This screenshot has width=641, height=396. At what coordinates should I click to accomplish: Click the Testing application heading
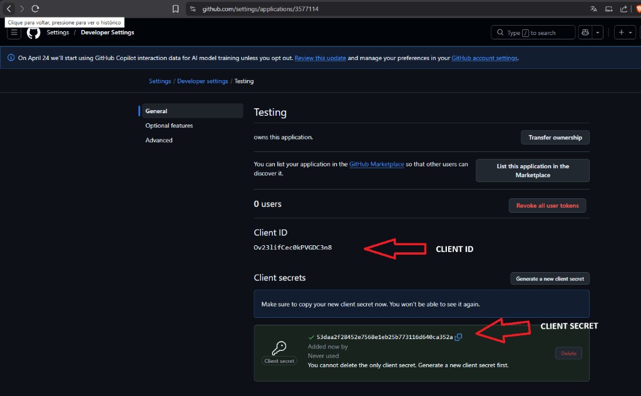[270, 112]
